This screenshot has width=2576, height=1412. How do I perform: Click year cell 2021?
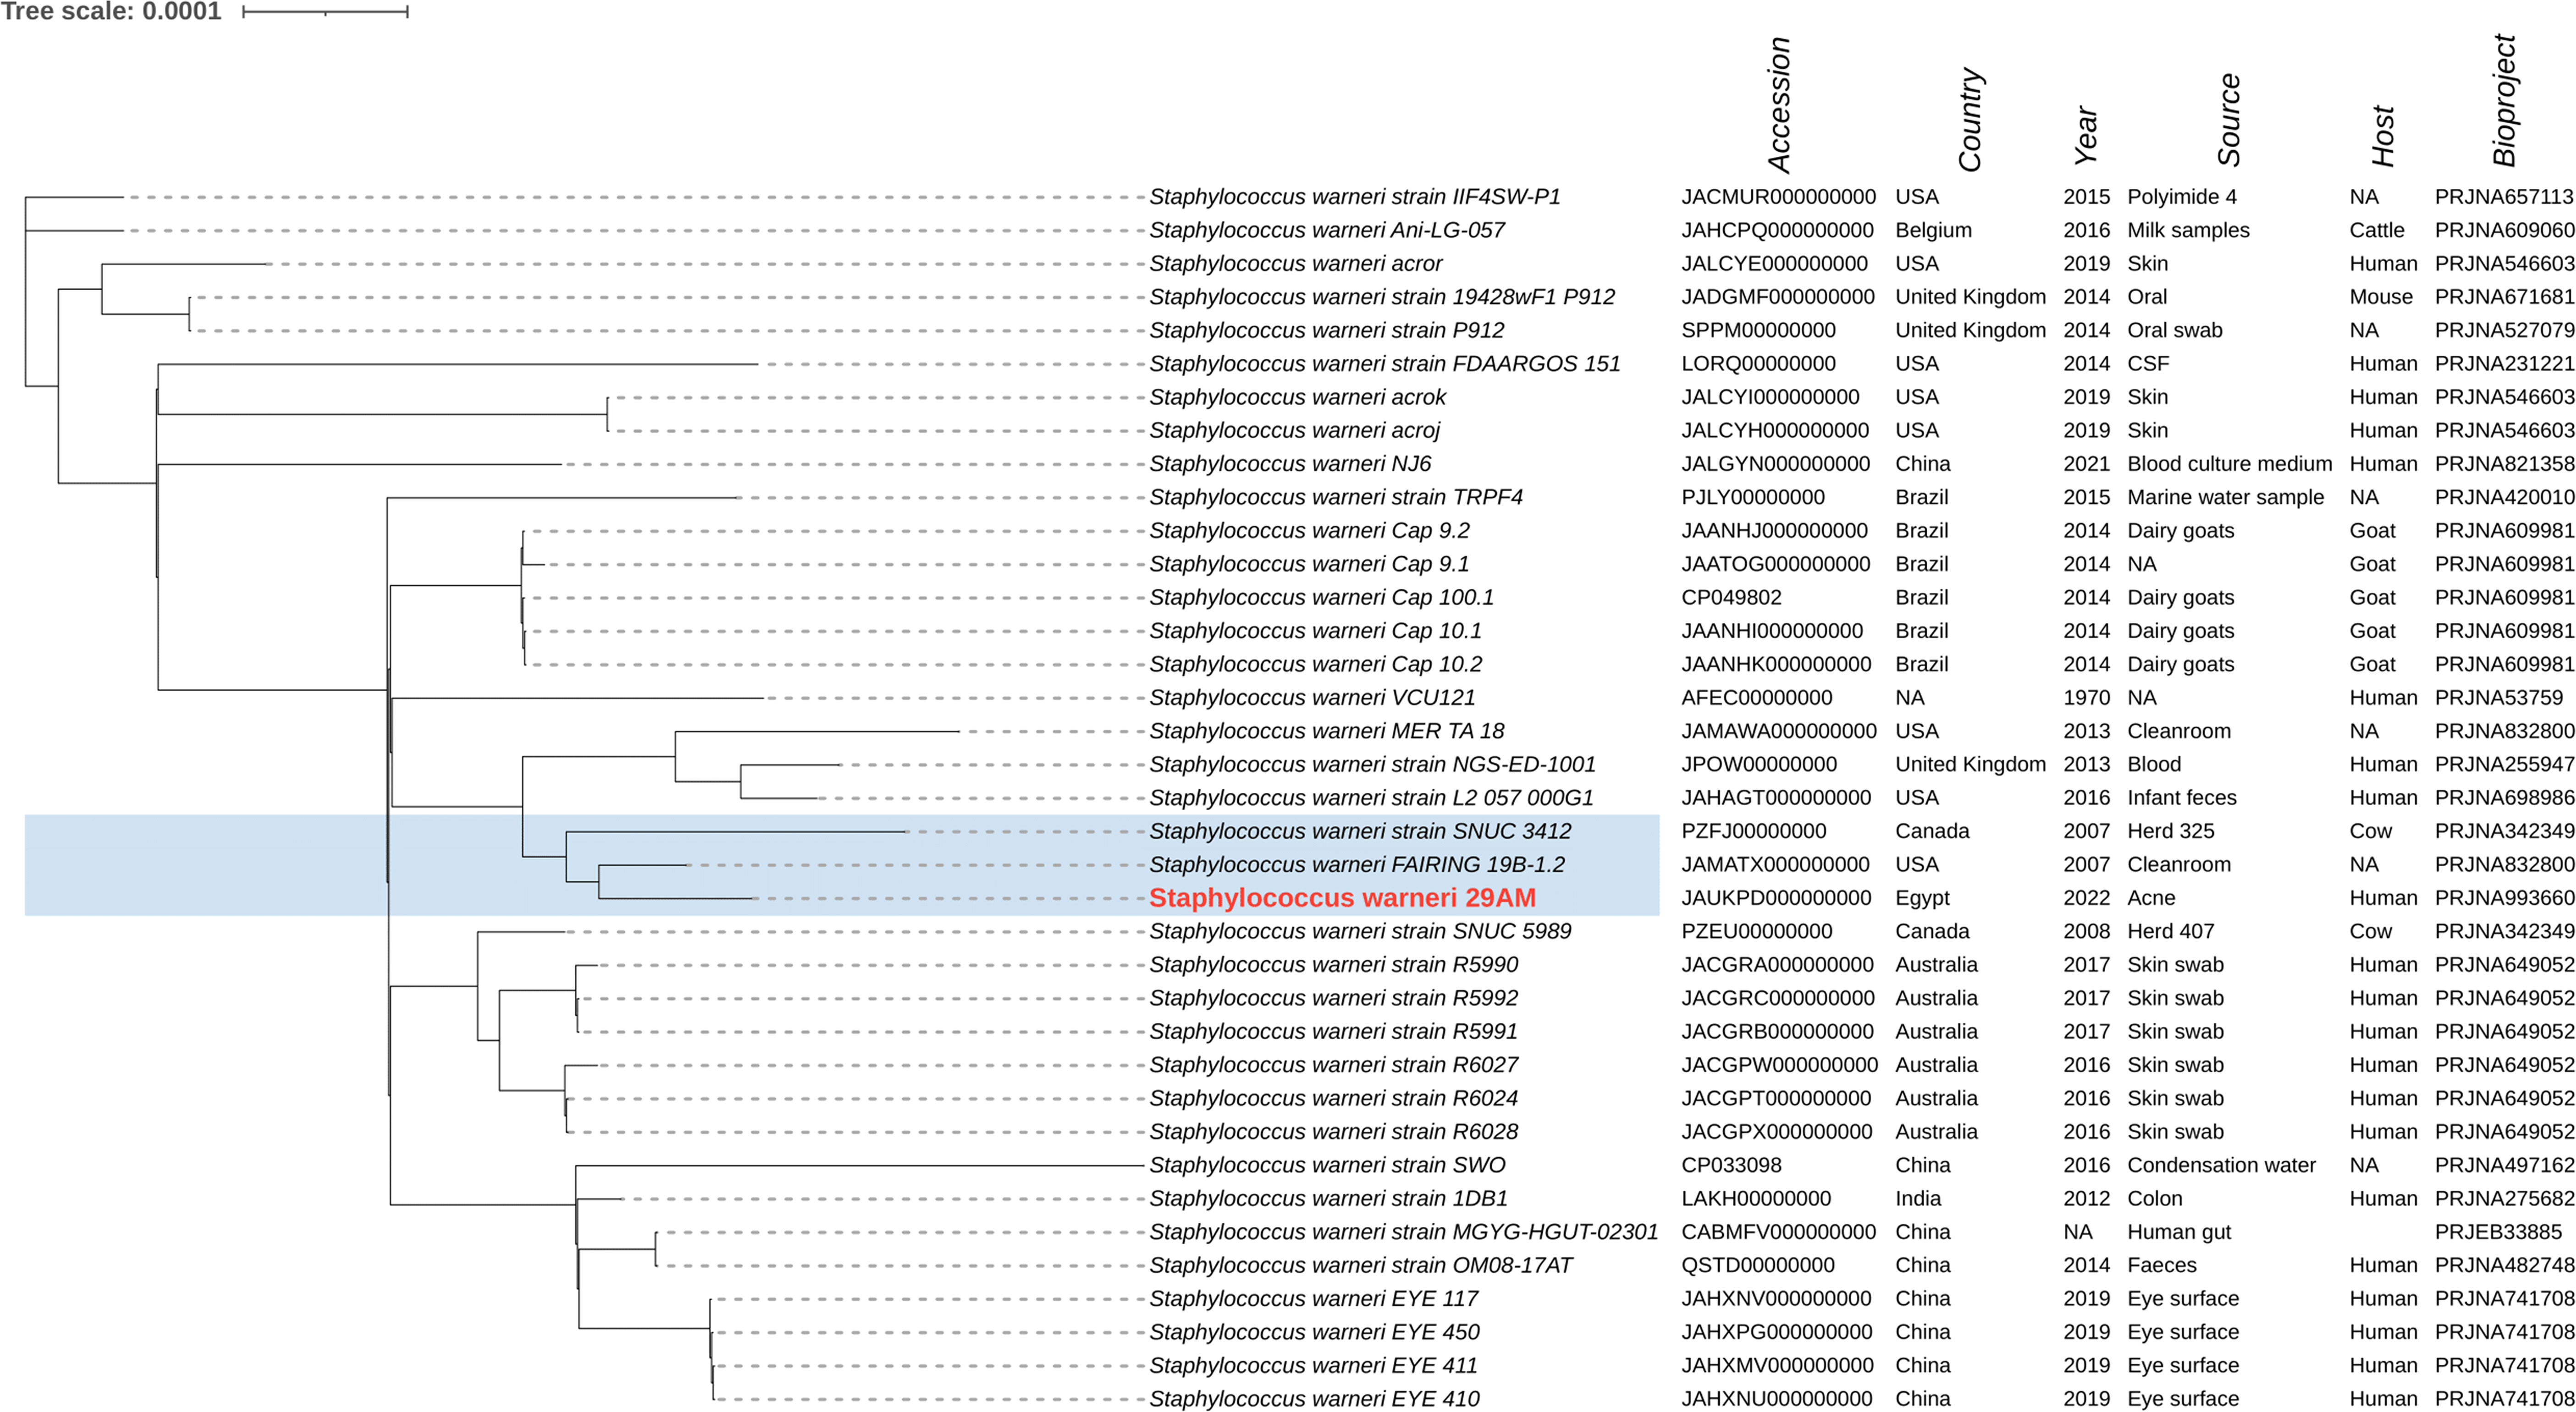tap(2086, 464)
